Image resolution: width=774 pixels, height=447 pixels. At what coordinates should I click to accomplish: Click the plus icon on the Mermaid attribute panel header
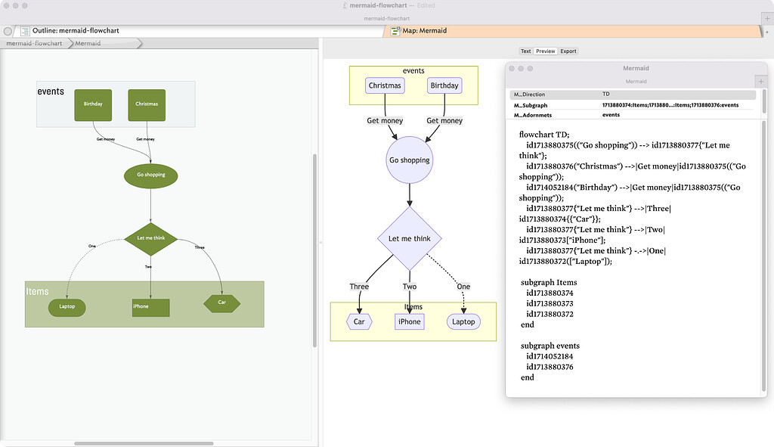[760, 80]
